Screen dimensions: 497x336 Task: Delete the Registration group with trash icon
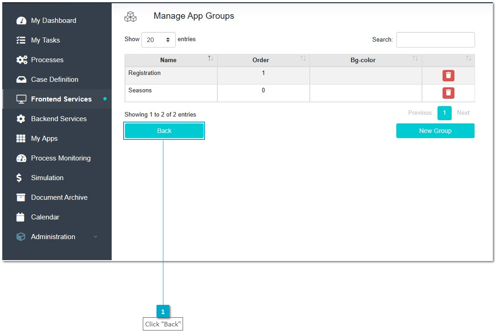(448, 76)
